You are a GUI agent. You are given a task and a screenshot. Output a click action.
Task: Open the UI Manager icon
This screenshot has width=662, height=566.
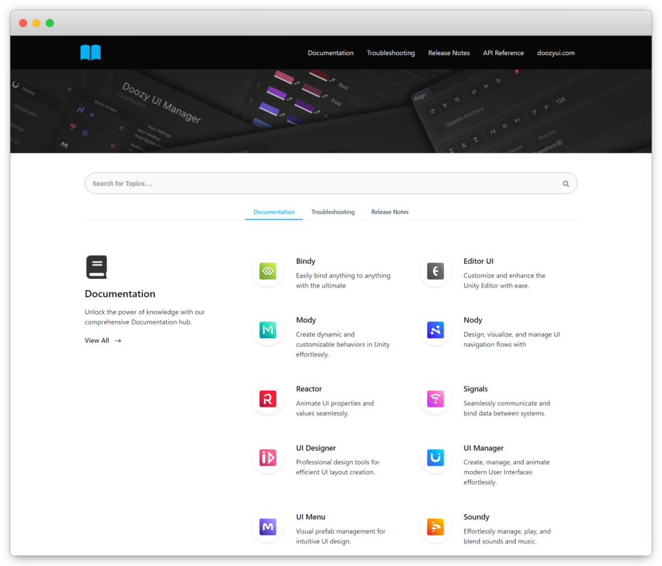point(435,458)
